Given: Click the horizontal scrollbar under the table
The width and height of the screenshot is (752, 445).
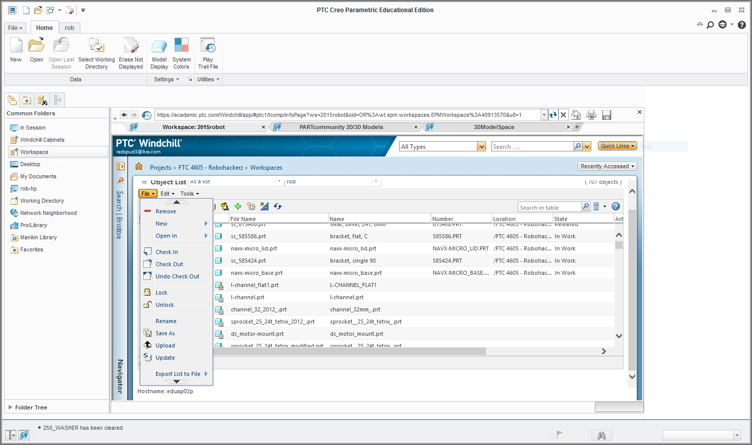Looking at the screenshot, I should (350, 351).
